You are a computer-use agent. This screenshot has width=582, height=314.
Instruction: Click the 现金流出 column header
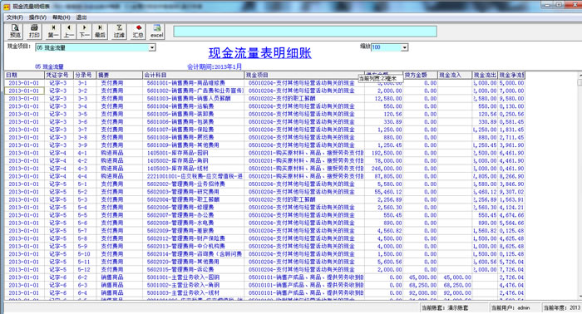485,75
